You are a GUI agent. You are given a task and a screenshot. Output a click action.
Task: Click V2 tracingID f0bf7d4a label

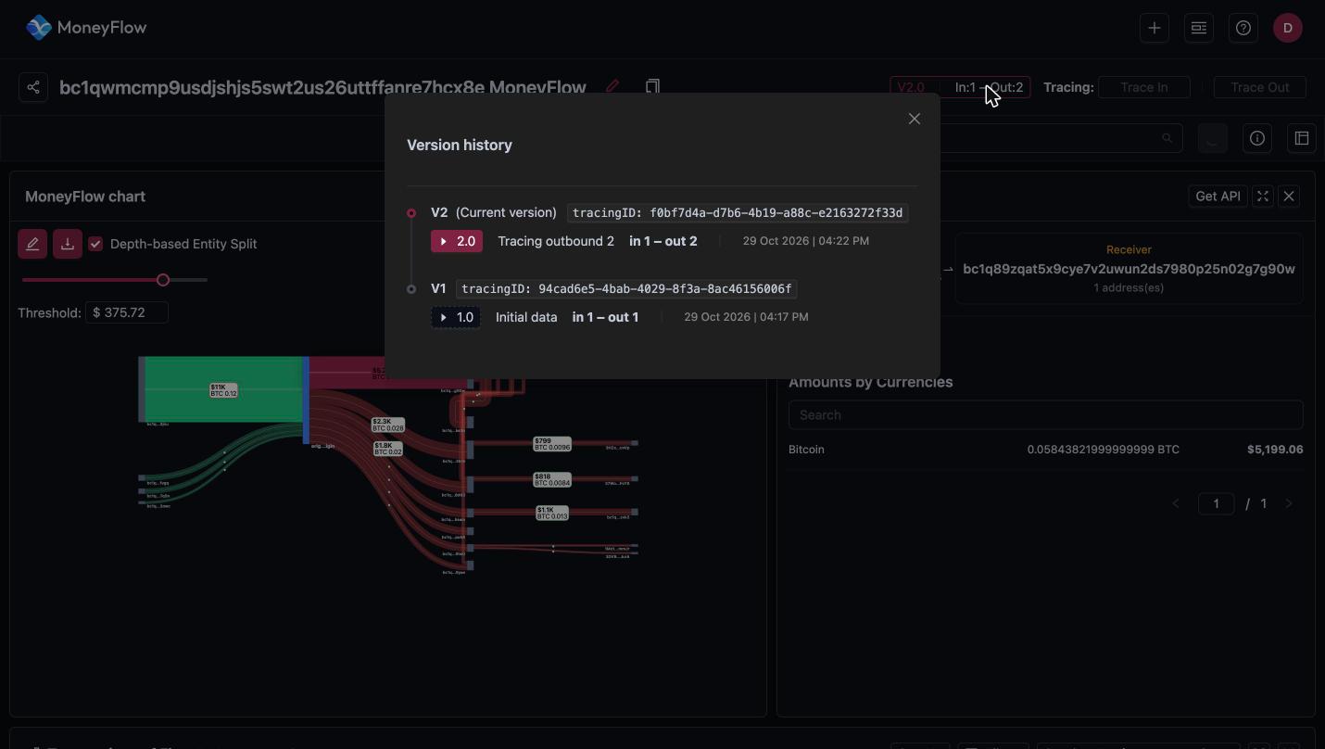pyautogui.click(x=738, y=213)
